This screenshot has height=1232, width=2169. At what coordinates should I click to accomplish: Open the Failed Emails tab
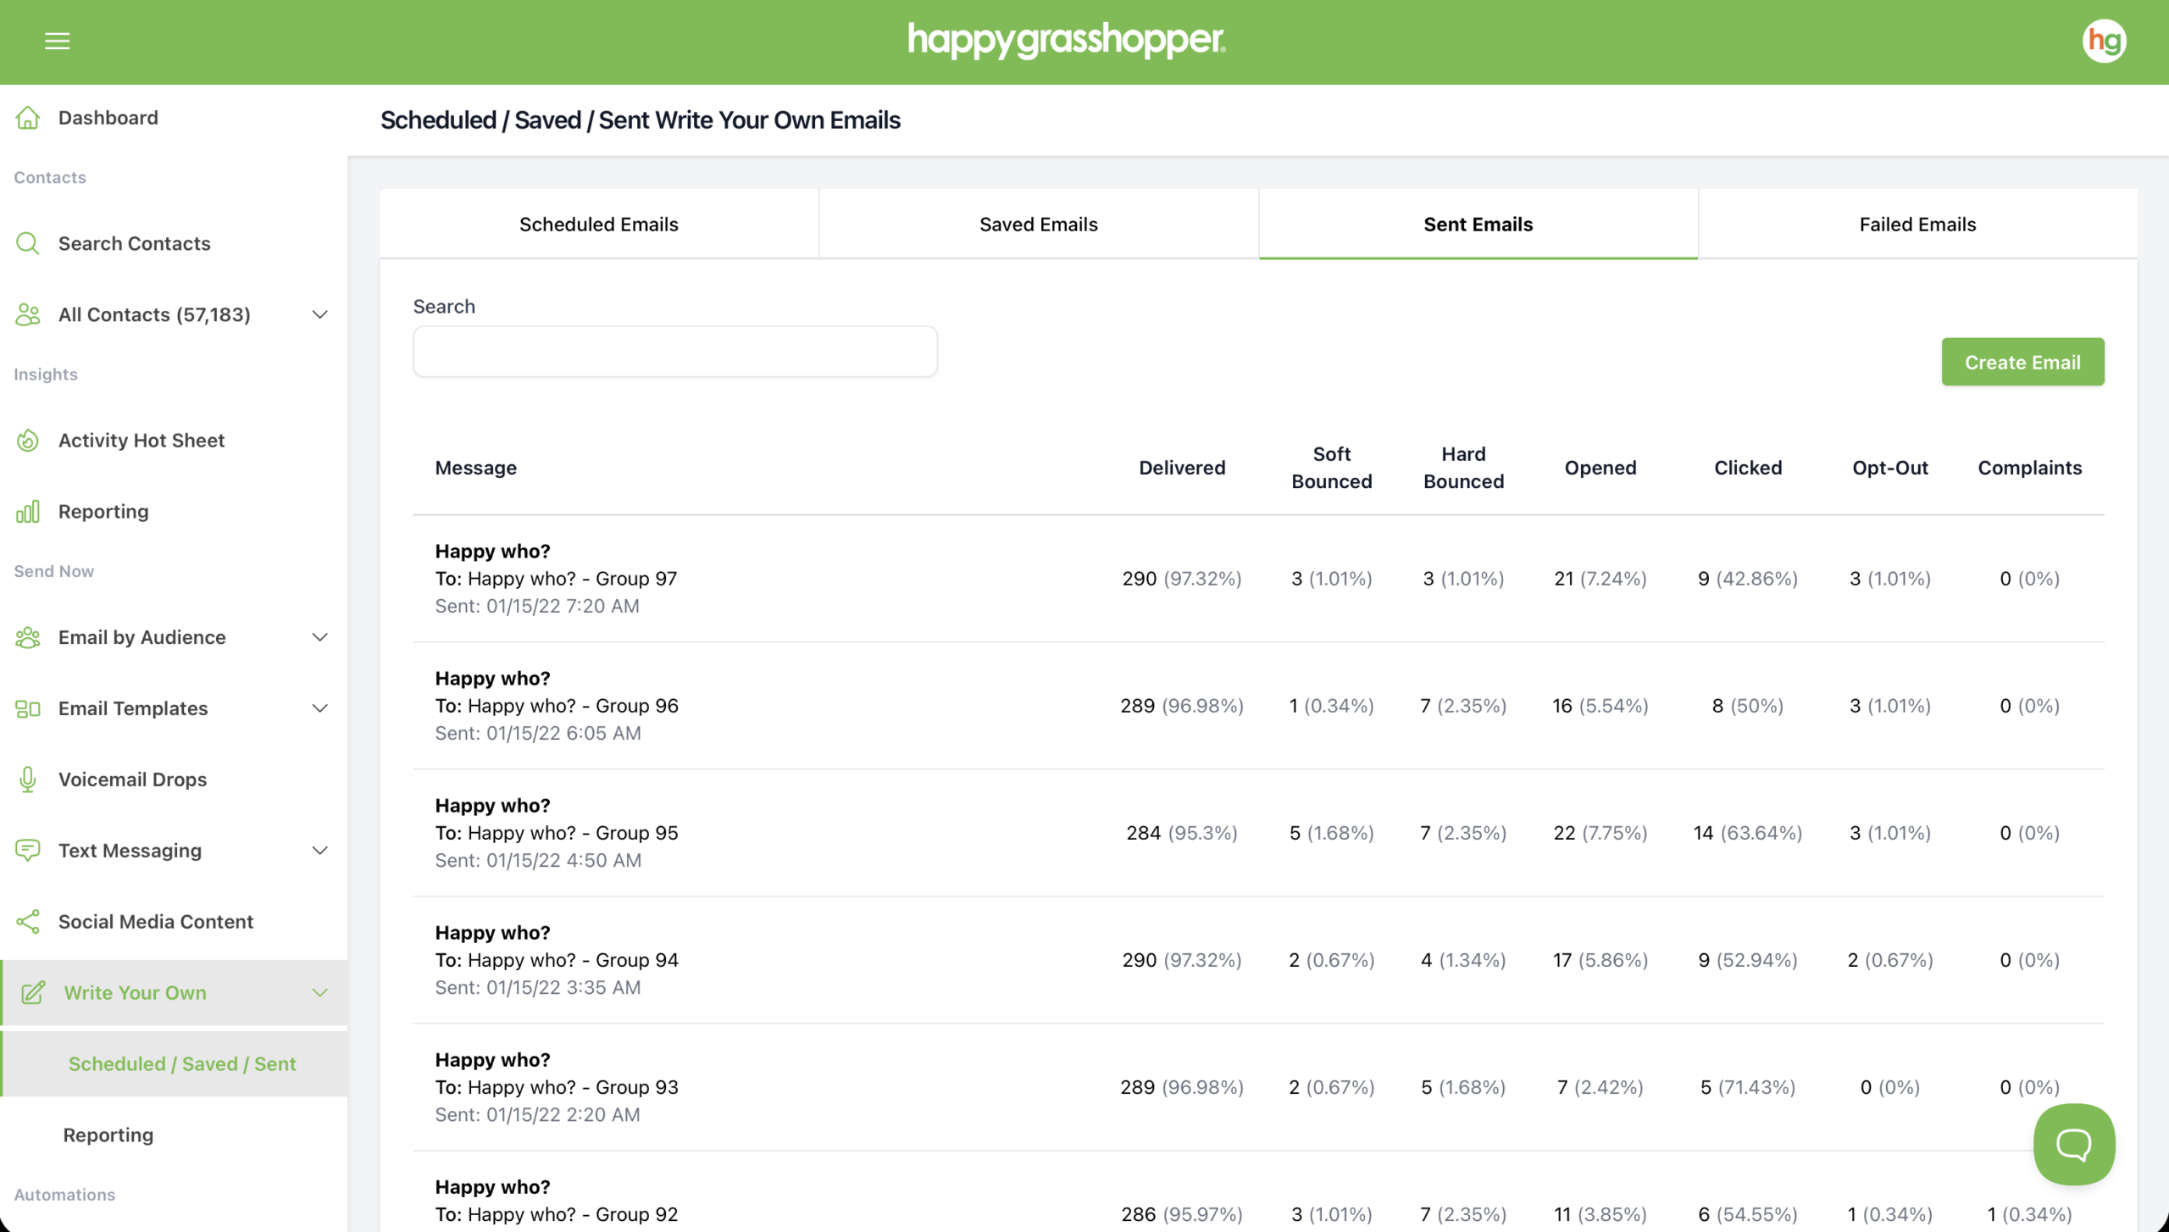point(1918,224)
